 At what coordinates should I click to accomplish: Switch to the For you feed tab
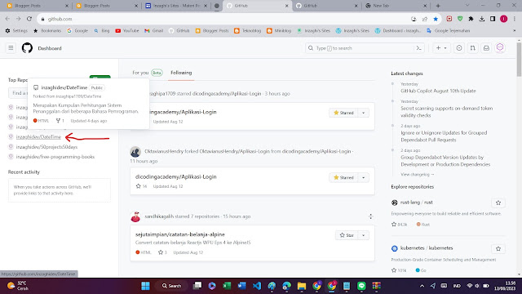pyautogui.click(x=147, y=73)
